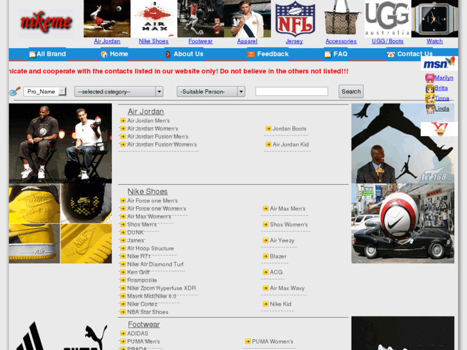Screen dimensions: 467x350
Task: Open Feedback in nav bar
Action: [273, 54]
